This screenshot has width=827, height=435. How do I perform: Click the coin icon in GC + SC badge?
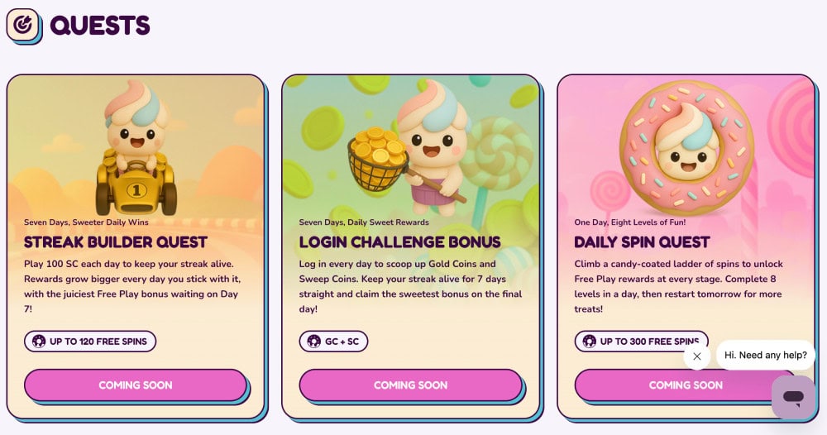point(313,341)
